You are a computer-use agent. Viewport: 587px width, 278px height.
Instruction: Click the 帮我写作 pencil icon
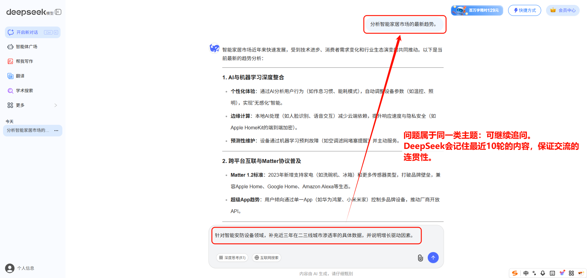[x=10, y=61]
